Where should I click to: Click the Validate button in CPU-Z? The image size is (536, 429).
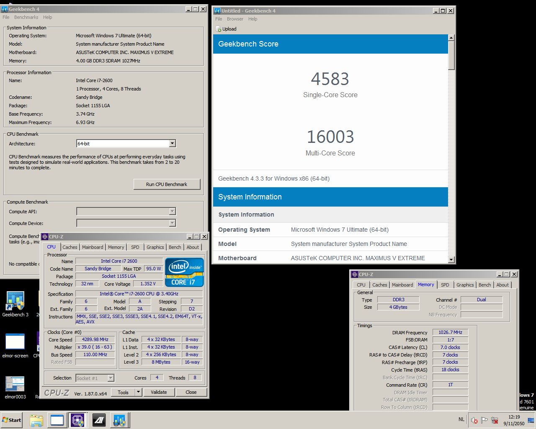click(x=159, y=392)
